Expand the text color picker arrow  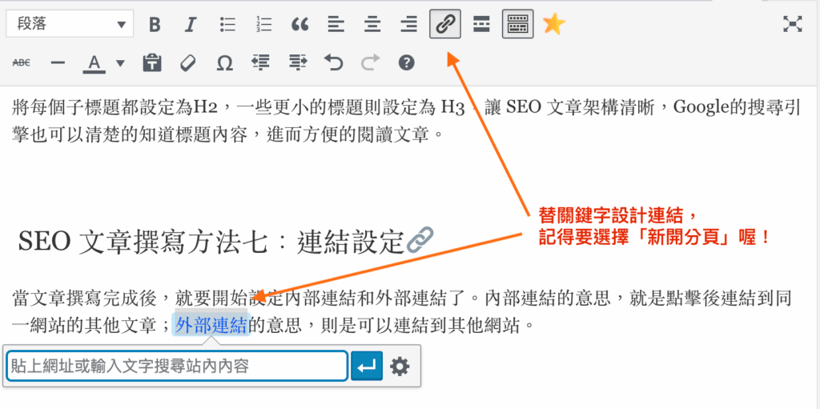coord(120,62)
